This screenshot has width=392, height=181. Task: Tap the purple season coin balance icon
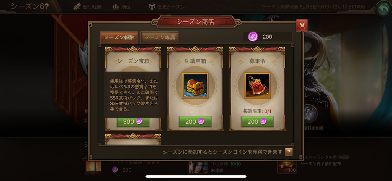click(253, 37)
